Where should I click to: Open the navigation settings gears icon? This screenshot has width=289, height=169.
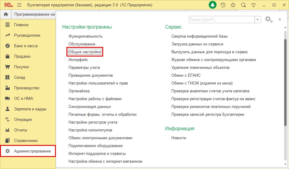(269, 19)
